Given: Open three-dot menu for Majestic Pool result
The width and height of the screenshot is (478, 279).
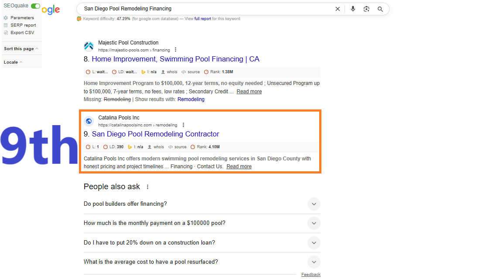Looking at the screenshot, I should (175, 50).
